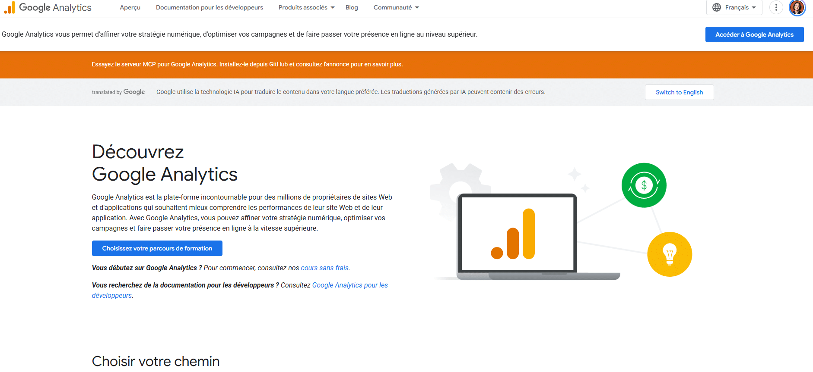Click the translated by Google label

click(118, 92)
